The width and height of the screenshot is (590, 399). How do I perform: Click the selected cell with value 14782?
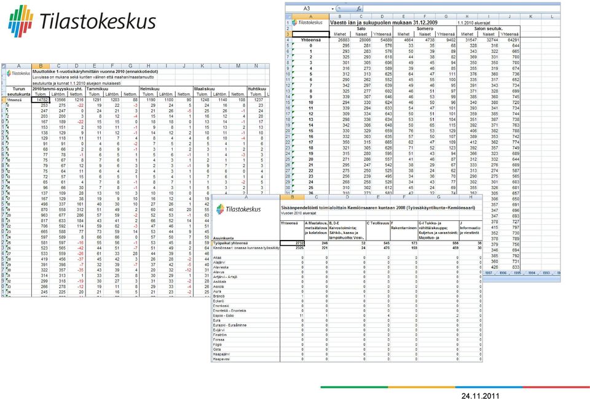click(x=41, y=100)
